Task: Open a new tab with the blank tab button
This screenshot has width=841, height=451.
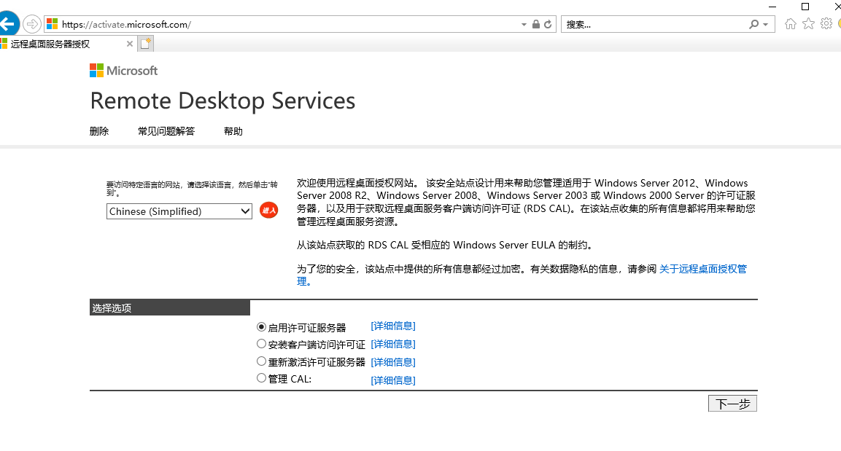Action: [x=146, y=44]
